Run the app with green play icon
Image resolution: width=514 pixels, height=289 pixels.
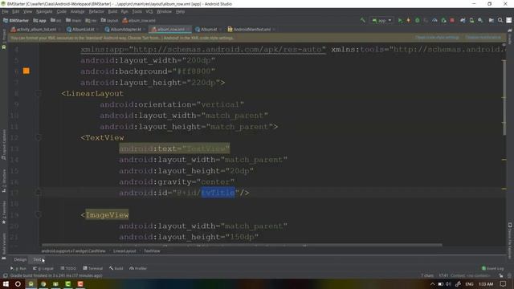pos(400,20)
